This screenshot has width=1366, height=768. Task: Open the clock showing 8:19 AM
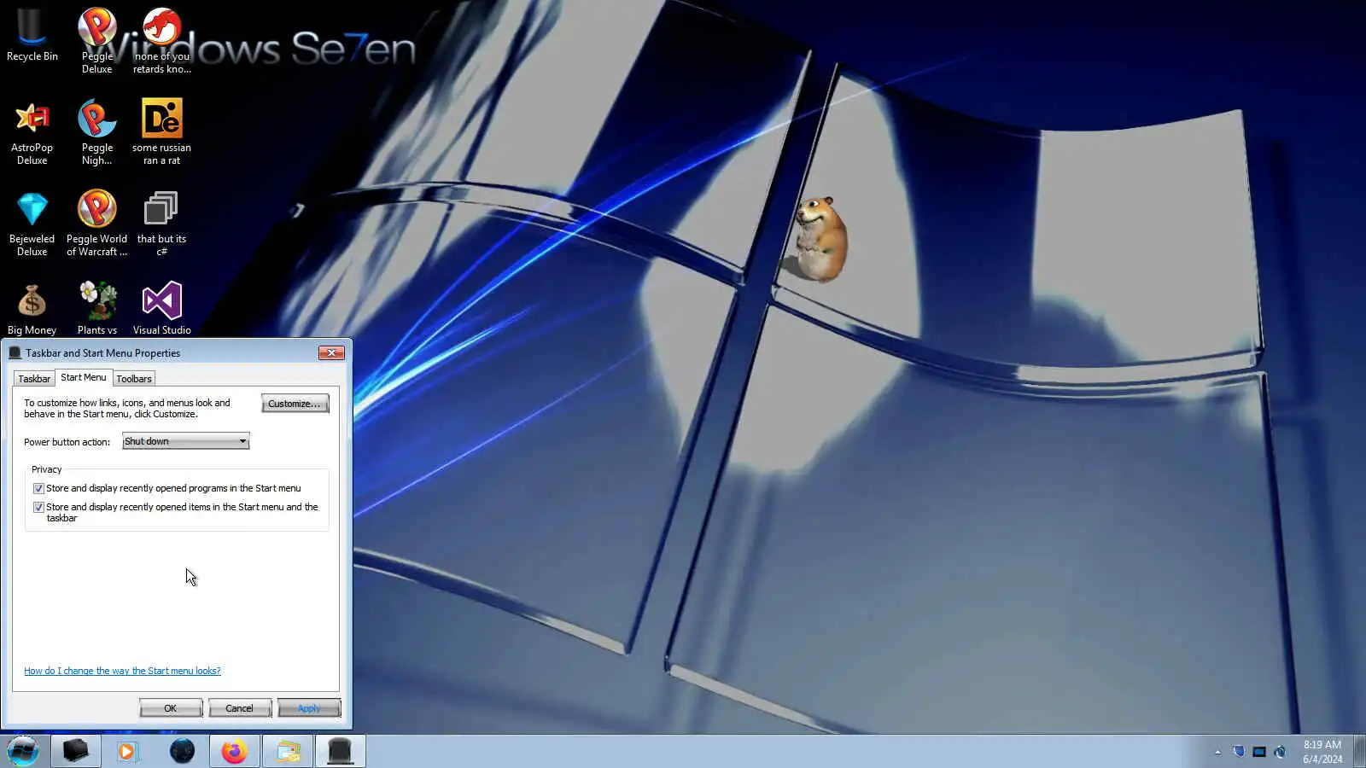coord(1322,752)
